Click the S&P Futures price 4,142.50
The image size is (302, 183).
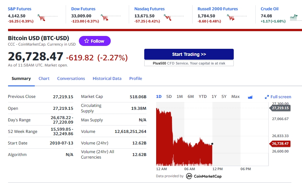point(16,16)
